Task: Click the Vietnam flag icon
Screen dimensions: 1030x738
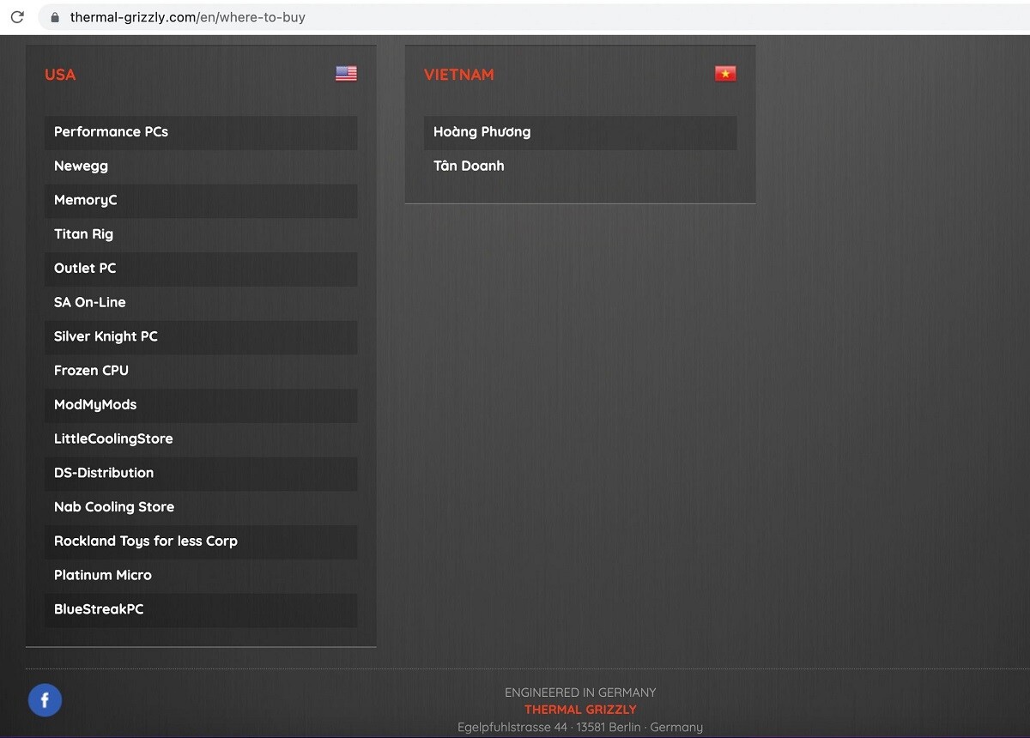Action: click(x=725, y=74)
